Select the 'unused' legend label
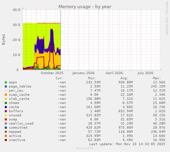Screen dimensions: 170x152 click(15, 115)
